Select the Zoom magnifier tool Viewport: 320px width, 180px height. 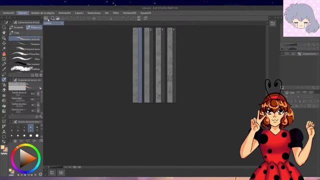pyautogui.click(x=4, y=27)
